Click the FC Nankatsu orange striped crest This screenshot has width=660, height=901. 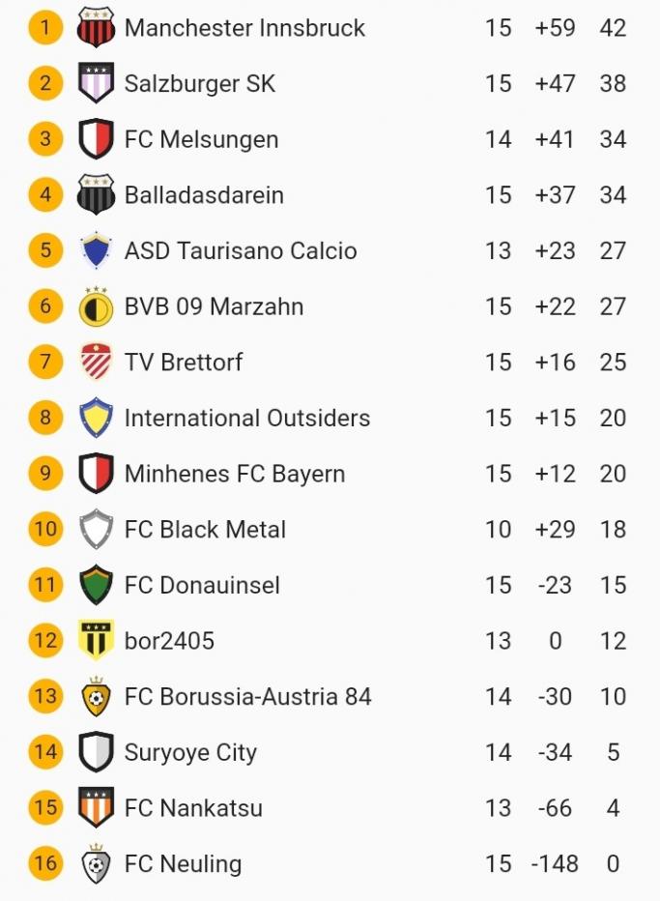(x=96, y=808)
